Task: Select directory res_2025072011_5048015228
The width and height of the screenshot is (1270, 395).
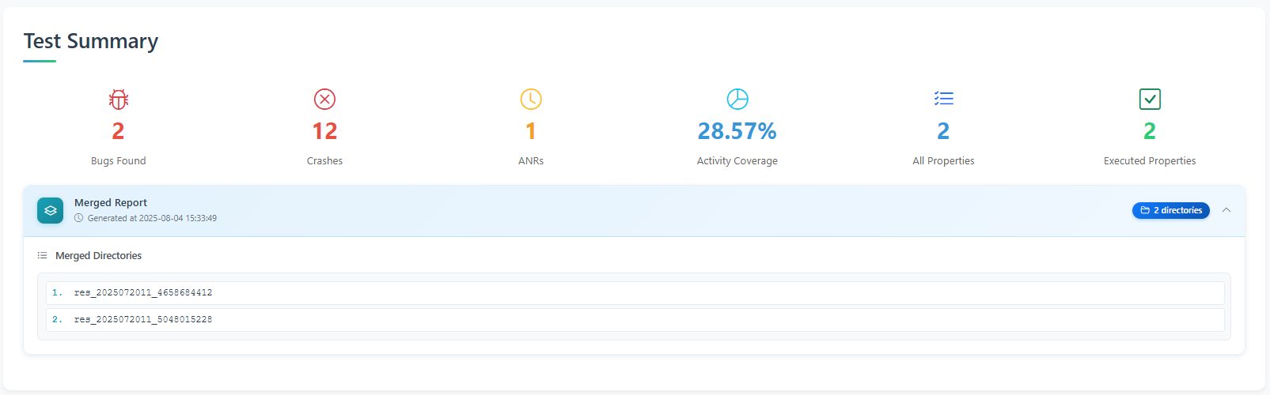Action: click(143, 320)
